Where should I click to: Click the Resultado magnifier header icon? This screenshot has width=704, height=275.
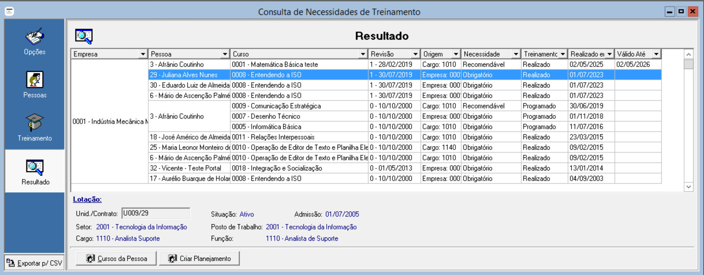(x=84, y=36)
